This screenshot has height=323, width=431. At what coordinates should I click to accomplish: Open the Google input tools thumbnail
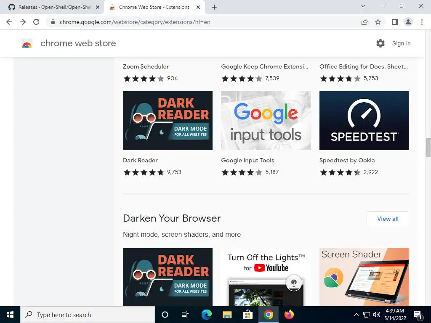coord(266,121)
